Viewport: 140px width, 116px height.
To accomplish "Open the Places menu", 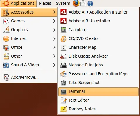I will [x=45, y=3].
